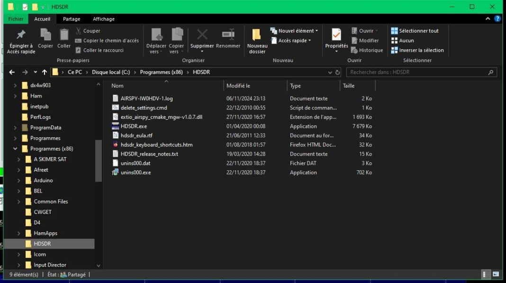The image size is (506, 283).
Task: Click the search field Rechercher dans HDSDR
Action: coord(417,72)
